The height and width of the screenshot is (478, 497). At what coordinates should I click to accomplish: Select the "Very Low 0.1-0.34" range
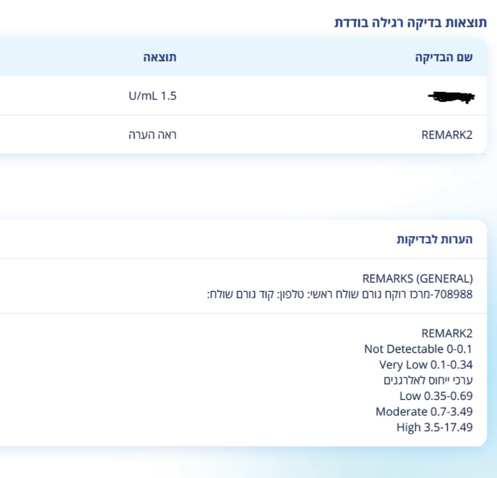coord(425,364)
